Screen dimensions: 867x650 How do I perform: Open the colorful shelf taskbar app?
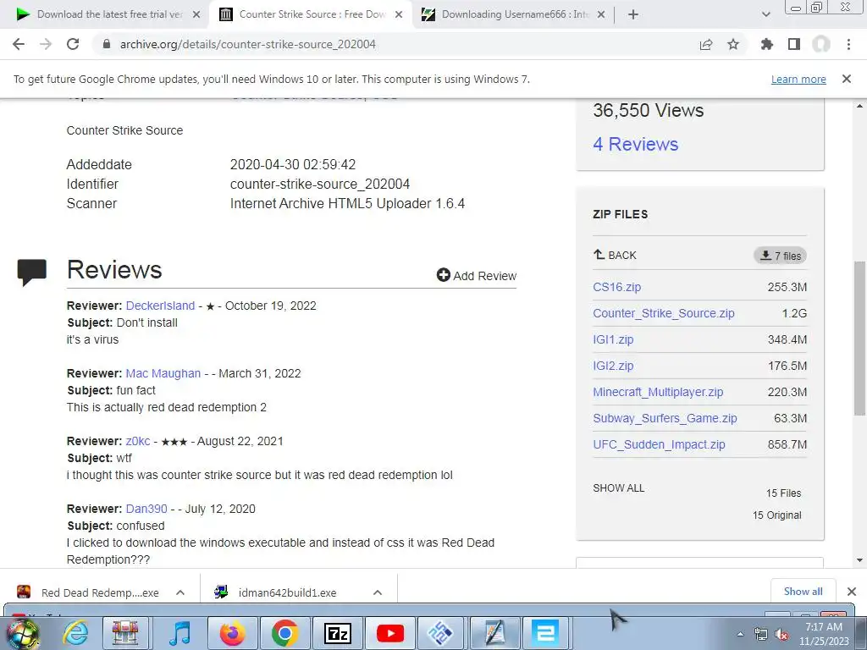(x=125, y=633)
